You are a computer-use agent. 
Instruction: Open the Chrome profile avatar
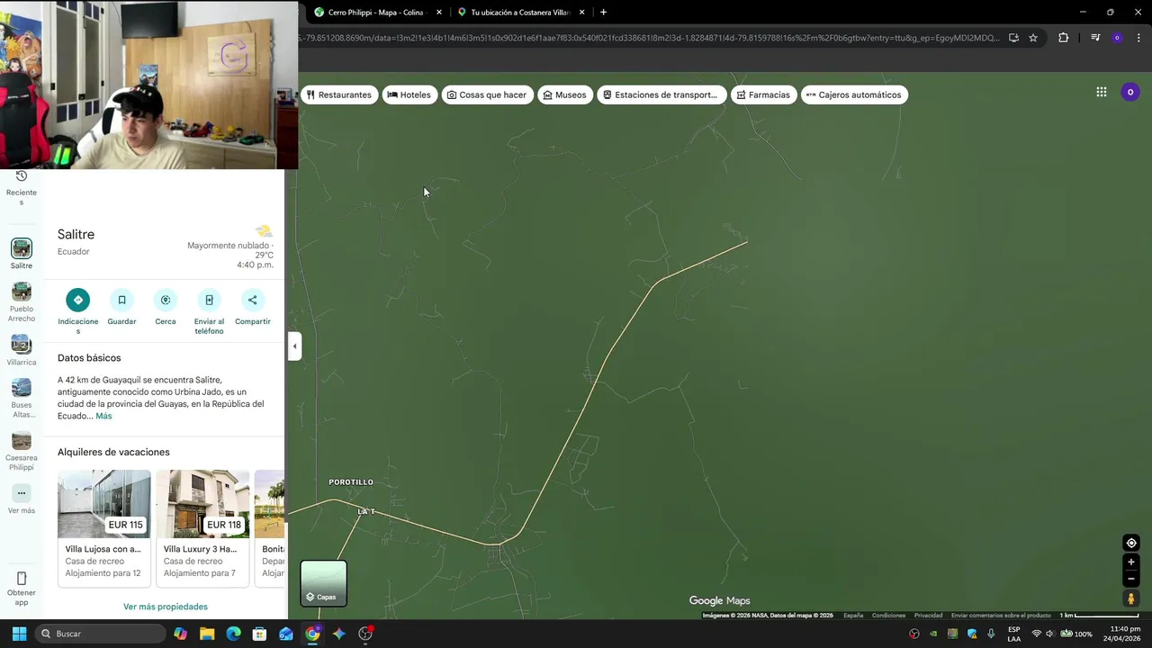[1117, 38]
